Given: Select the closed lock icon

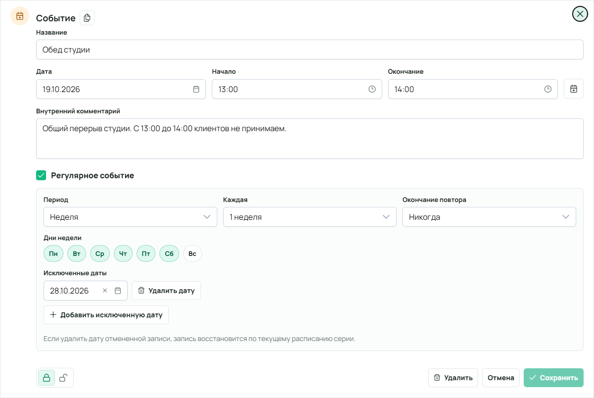Looking at the screenshot, I should [x=47, y=378].
